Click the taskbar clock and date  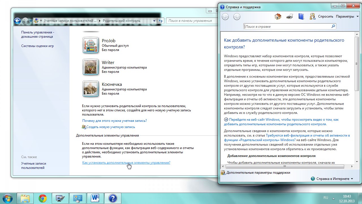[347, 198]
